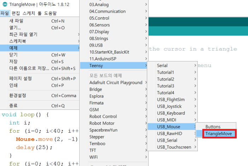The width and height of the screenshot is (248, 166).
Task: Expand WiFi library examples
Action: click(x=114, y=157)
